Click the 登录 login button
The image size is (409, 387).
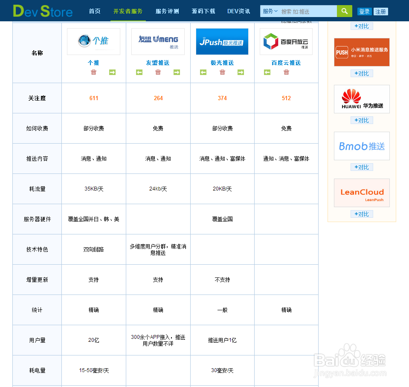[x=364, y=11]
